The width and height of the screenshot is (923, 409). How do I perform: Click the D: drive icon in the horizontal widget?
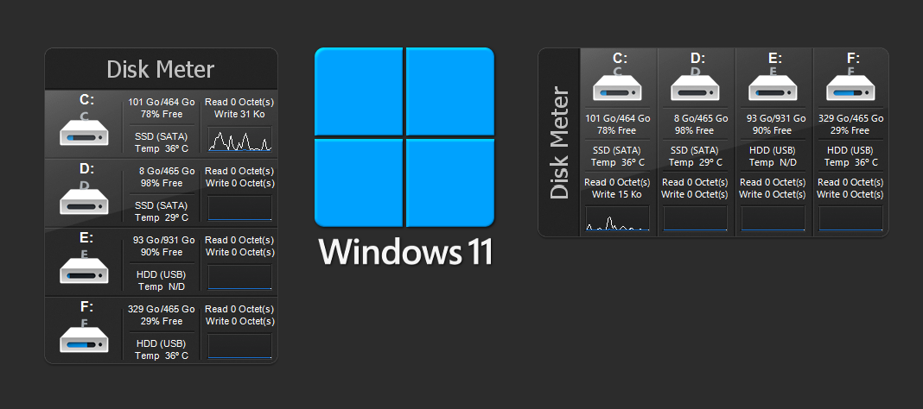(696, 87)
